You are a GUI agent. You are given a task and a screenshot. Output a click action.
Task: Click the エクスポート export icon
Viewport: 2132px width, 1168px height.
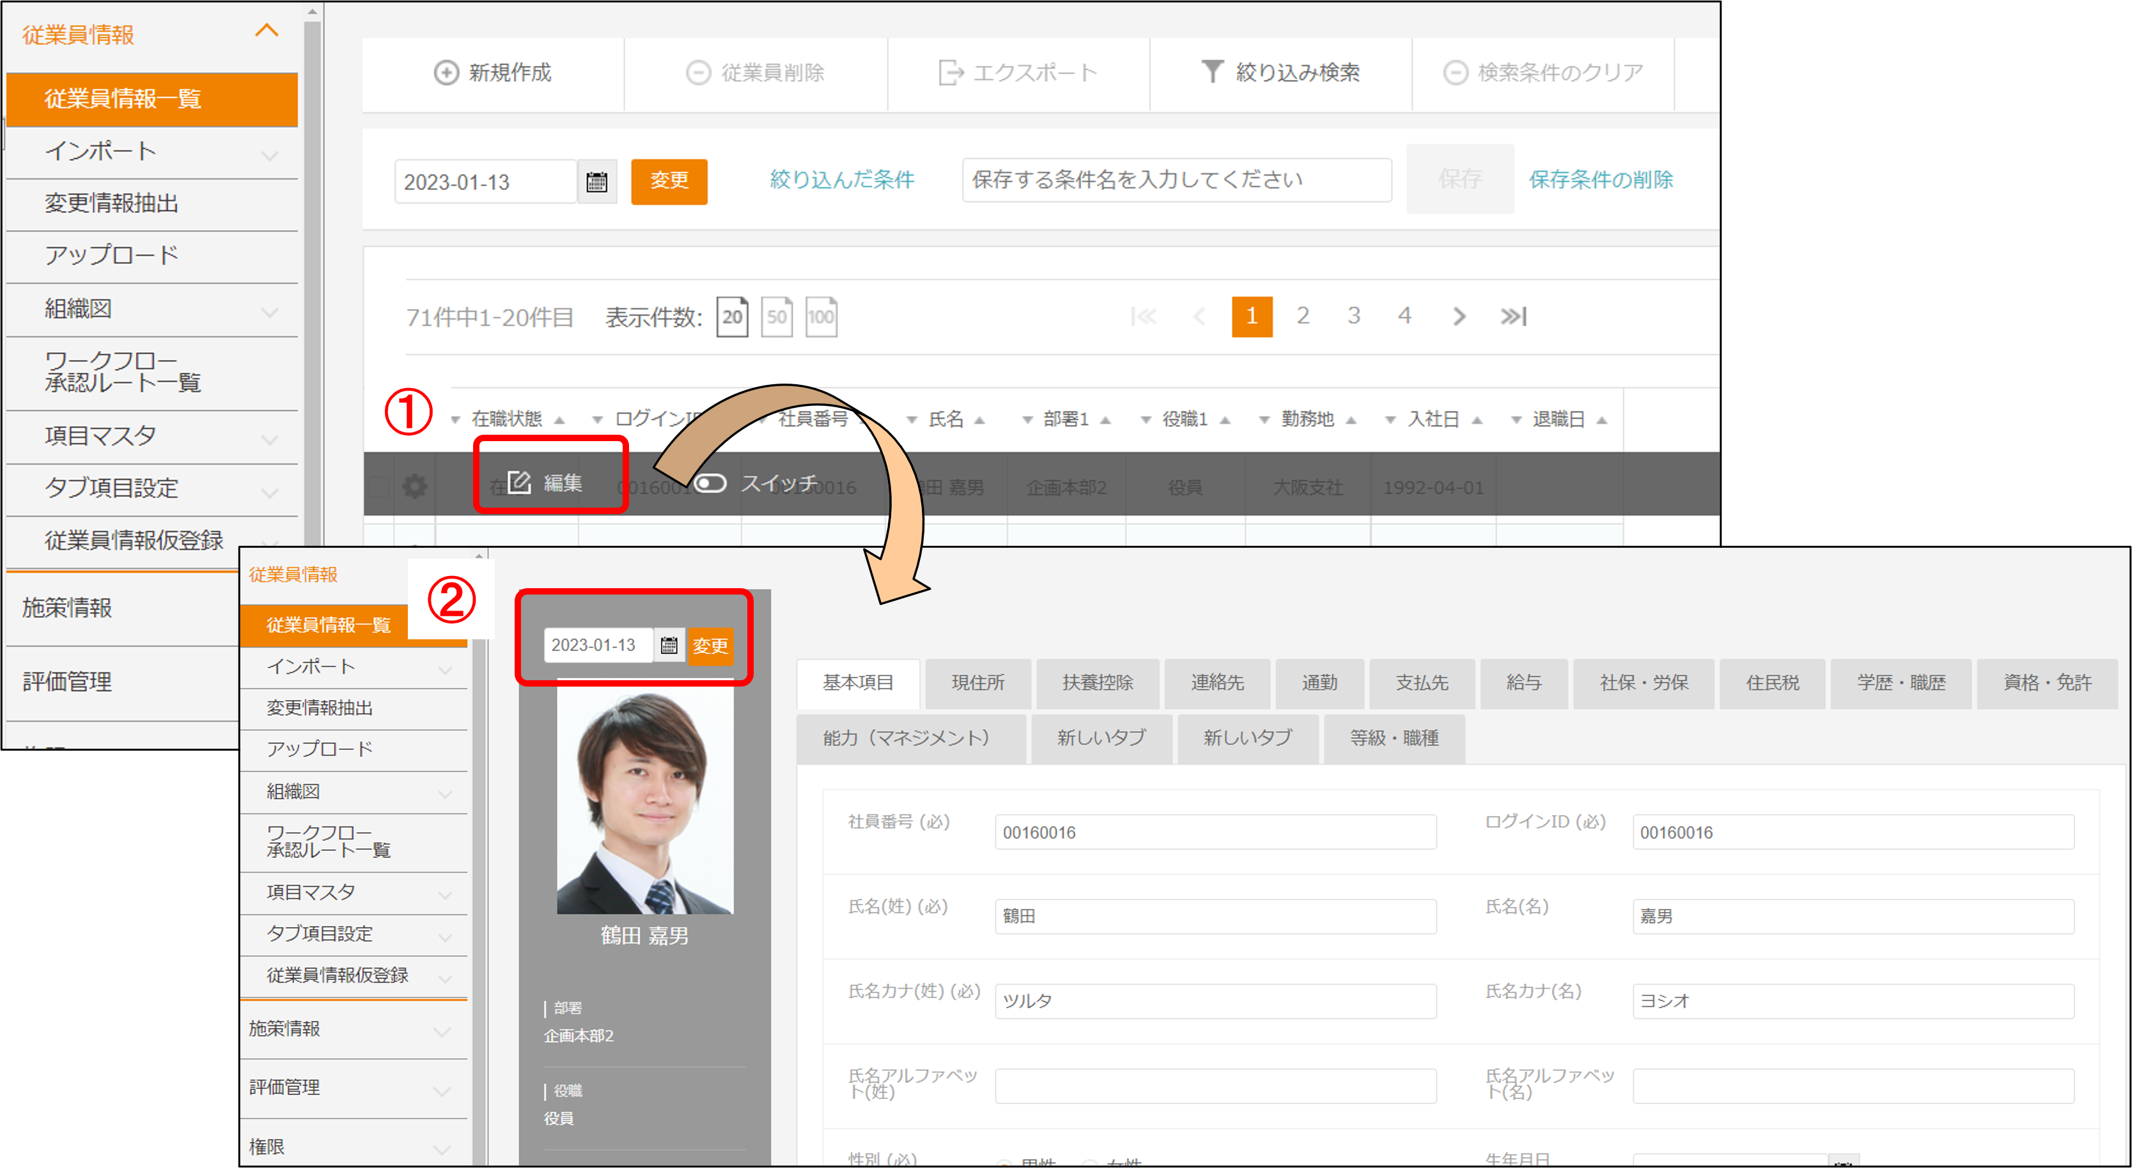coord(951,73)
